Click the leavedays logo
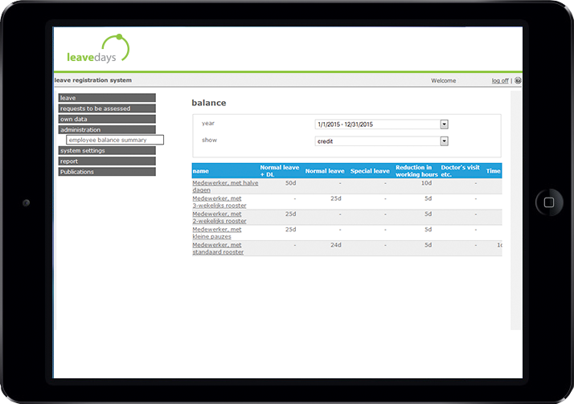This screenshot has width=574, height=404. [x=98, y=49]
